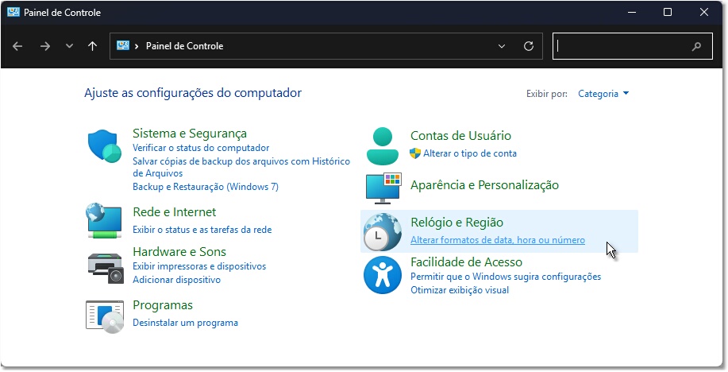
Task: Click Adicionar dispositivo link
Action: (176, 280)
